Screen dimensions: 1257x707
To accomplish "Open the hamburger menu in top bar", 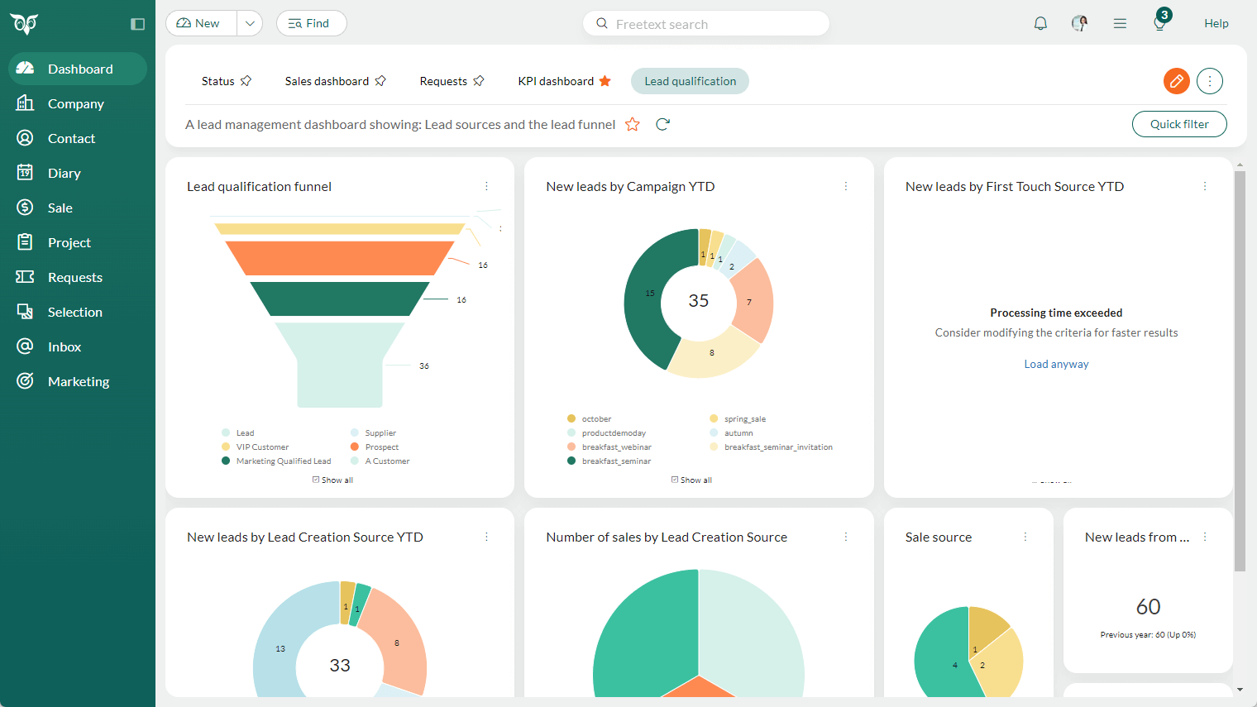I will pos(1120,23).
